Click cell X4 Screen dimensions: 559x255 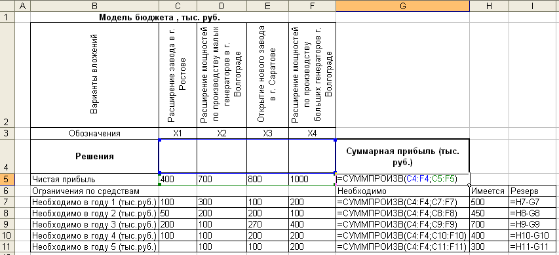pos(312,133)
